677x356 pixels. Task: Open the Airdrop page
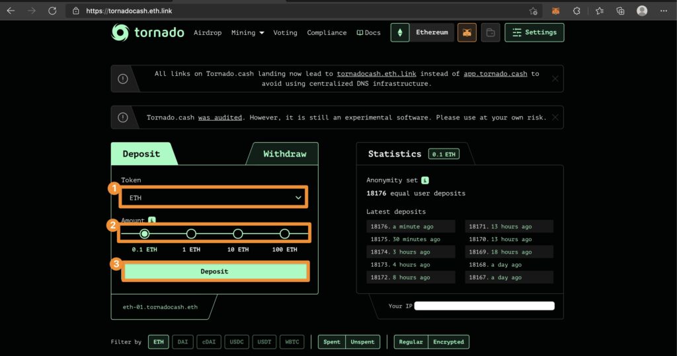pyautogui.click(x=208, y=33)
